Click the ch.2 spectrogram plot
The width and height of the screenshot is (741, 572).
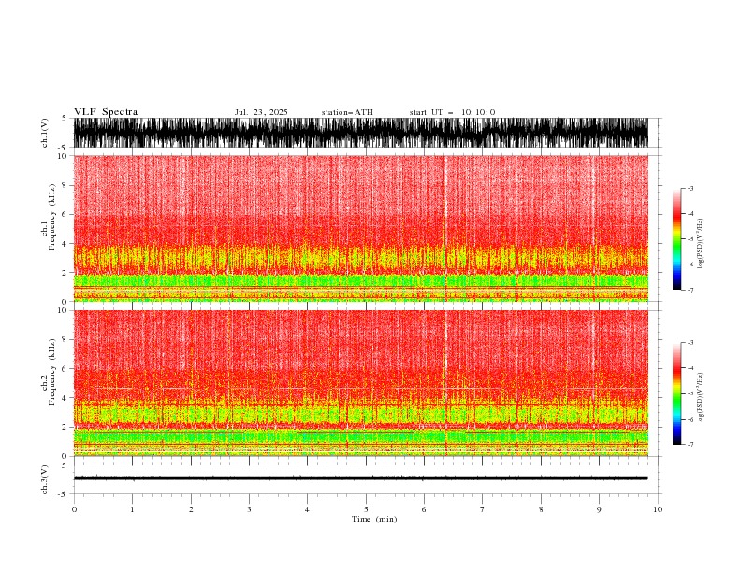tap(361, 383)
